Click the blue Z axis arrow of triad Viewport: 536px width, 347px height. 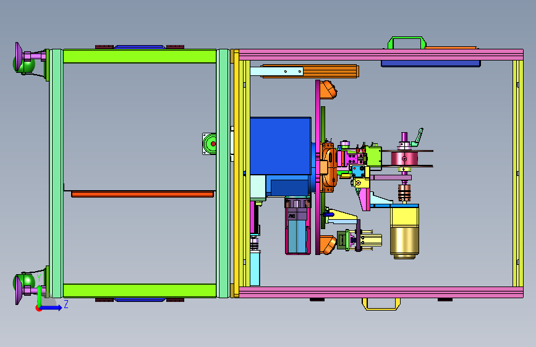coord(51,307)
